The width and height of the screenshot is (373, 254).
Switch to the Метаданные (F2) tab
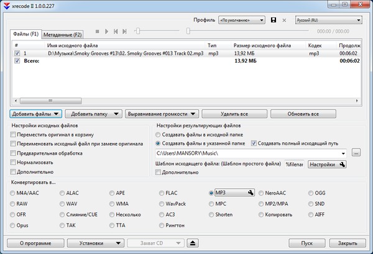[64, 34]
